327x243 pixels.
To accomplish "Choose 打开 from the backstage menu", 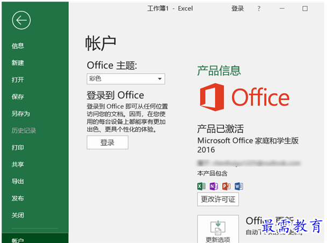I will coord(18,80).
